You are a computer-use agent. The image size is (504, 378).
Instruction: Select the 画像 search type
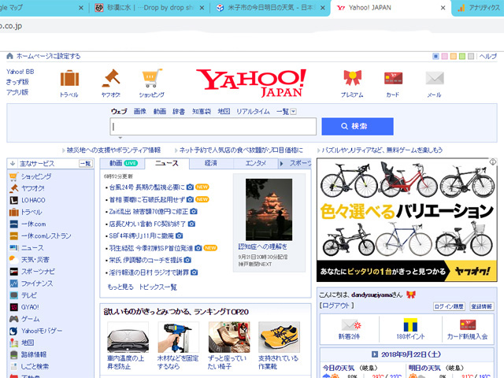click(x=140, y=111)
